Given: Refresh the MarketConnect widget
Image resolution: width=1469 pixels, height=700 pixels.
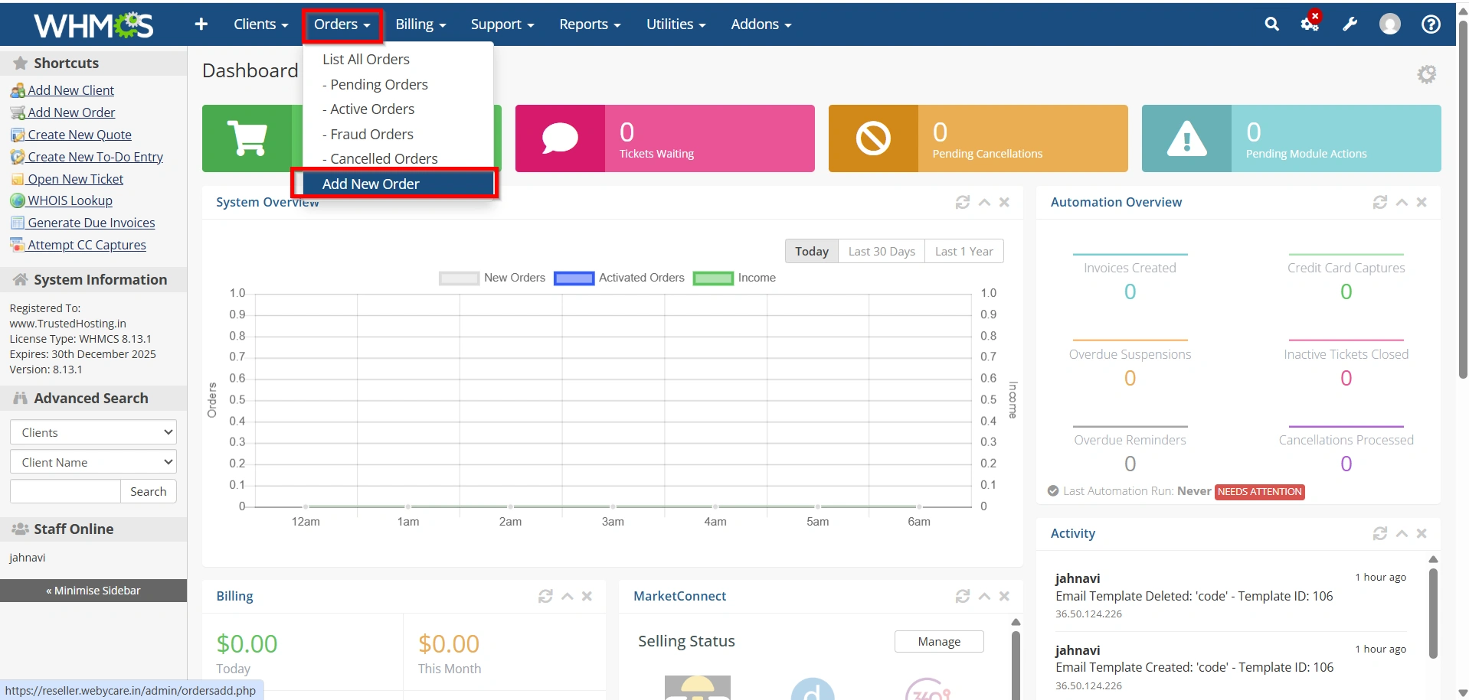Looking at the screenshot, I should coord(963,596).
